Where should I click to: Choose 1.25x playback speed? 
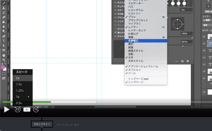(x=23, y=91)
